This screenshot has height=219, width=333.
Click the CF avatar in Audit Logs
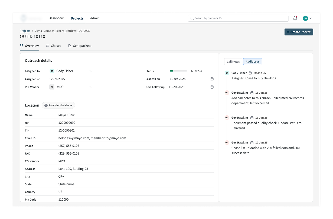pos(227,73)
